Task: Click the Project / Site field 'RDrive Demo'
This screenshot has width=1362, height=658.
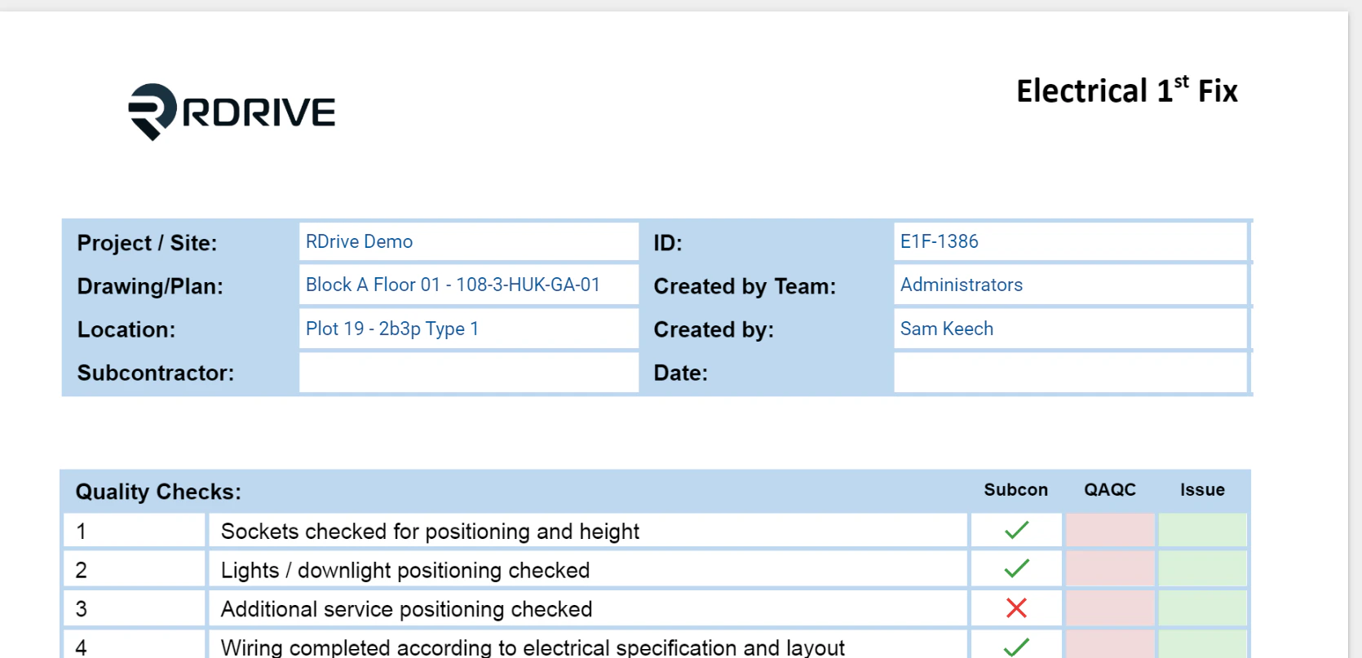Action: click(x=469, y=241)
